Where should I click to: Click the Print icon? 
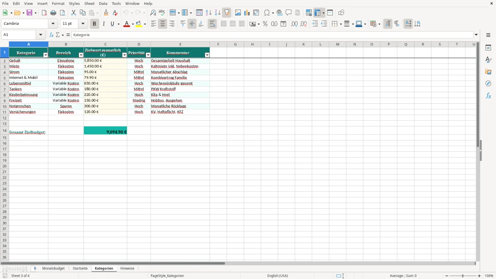point(53,13)
